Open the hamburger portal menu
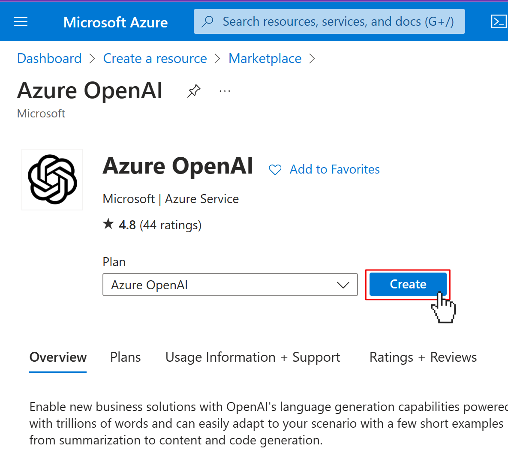This screenshot has height=453, width=508. [x=21, y=22]
